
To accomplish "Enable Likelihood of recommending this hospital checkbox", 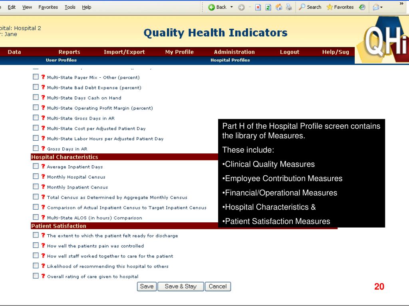I will pyautogui.click(x=36, y=266).
